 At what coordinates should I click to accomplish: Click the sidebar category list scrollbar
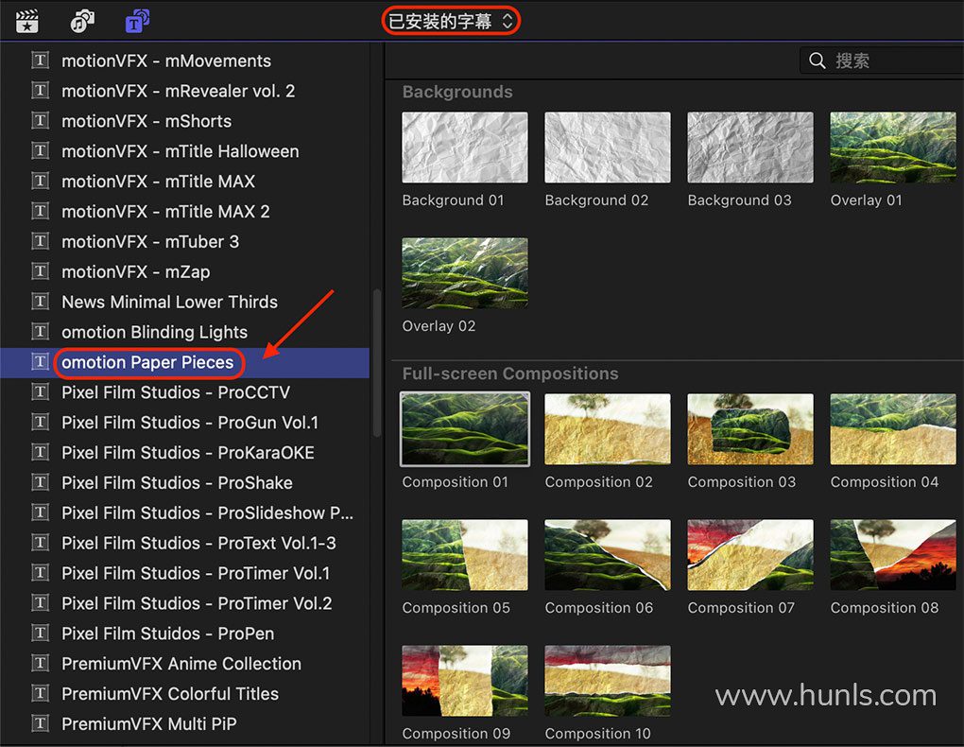click(x=377, y=363)
